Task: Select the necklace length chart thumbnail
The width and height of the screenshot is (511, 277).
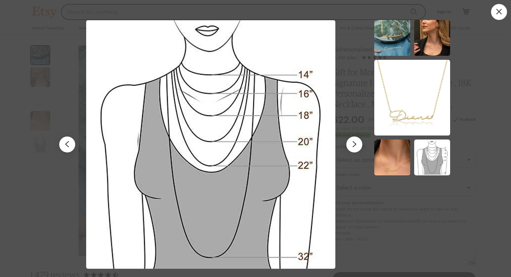Action: click(432, 157)
